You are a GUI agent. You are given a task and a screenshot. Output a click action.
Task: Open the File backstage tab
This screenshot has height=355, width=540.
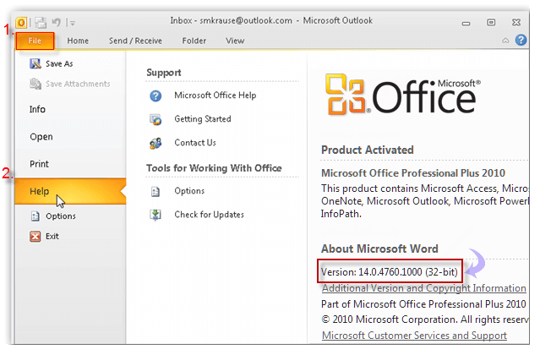pyautogui.click(x=35, y=41)
